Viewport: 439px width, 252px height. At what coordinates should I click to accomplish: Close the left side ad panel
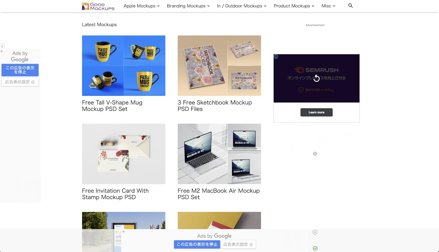[2, 46]
